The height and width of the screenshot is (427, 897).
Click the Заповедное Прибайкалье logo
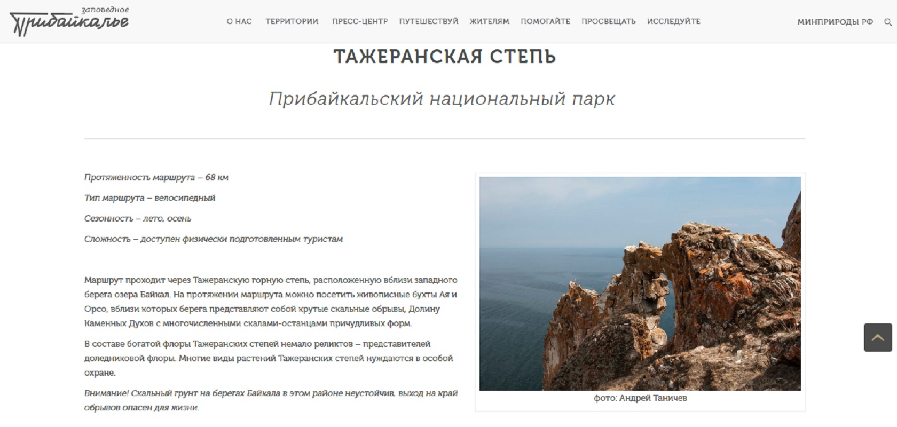click(69, 21)
